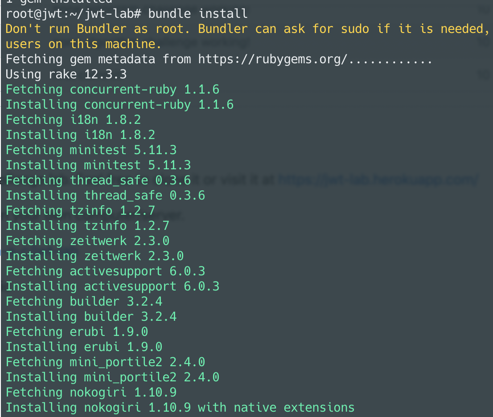Click 'Installing builder 3.2.4' line

pos(91,316)
